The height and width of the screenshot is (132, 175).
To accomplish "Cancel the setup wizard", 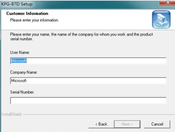I will 157,124.
